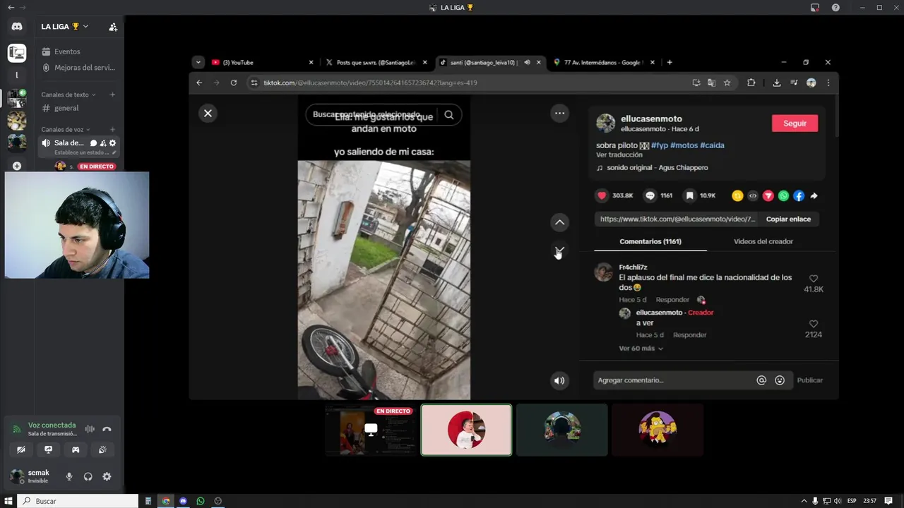This screenshot has width=904, height=508.
Task: Open the soundboard icon
Action: (x=102, y=449)
